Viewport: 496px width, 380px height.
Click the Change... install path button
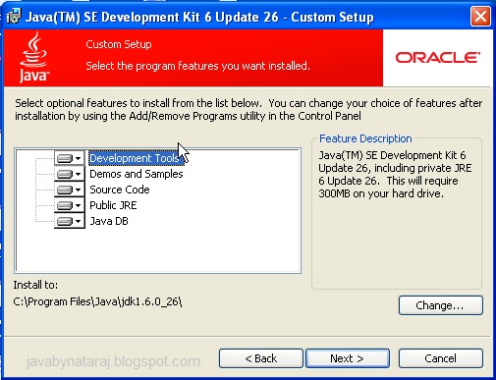coord(441,305)
